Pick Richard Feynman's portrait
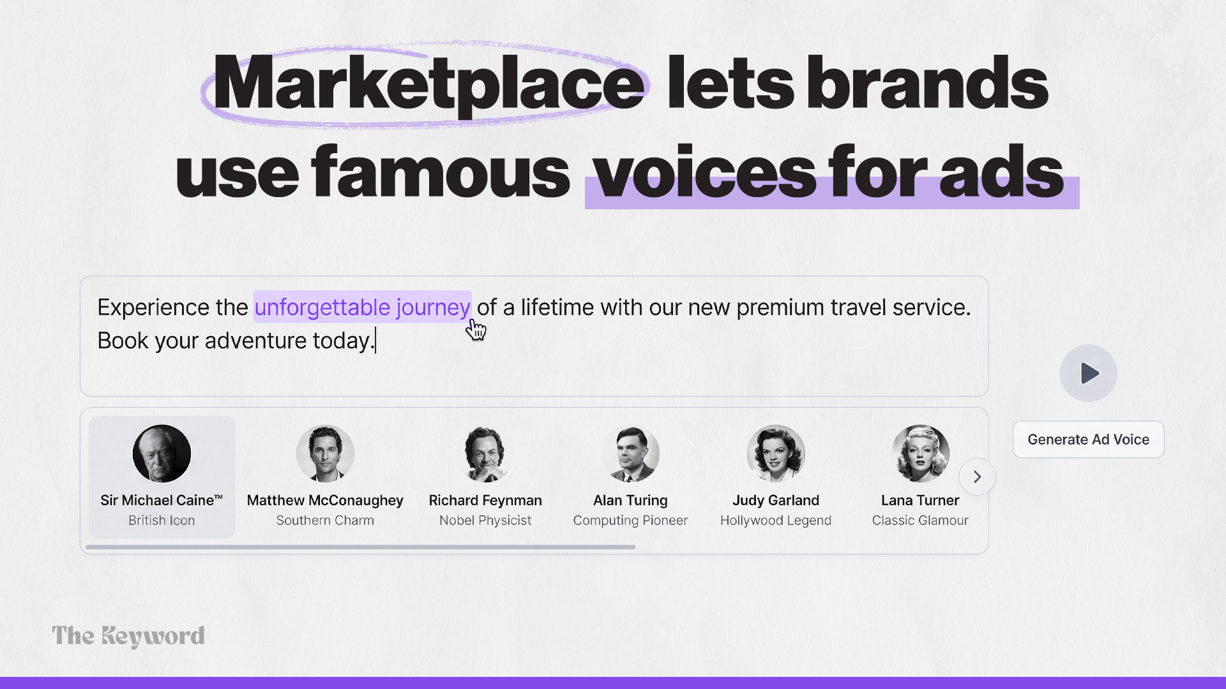 click(x=485, y=454)
